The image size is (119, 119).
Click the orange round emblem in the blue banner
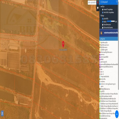click(x=101, y=33)
